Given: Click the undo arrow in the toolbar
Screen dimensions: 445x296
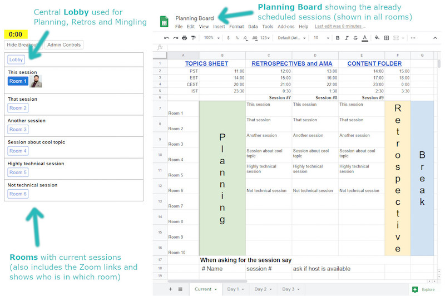Looking at the screenshot, I should coord(166,38).
